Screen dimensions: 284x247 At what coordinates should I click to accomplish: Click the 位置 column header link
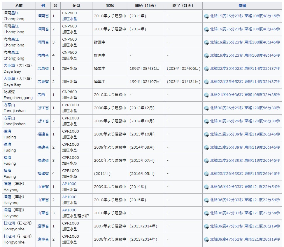tap(242, 6)
